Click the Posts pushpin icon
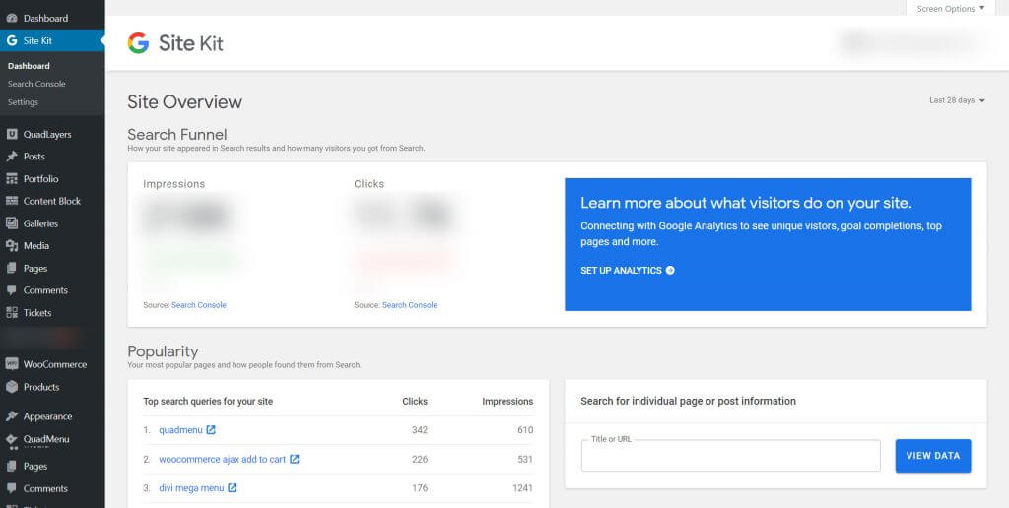Viewport: 1009px width, 508px height. click(x=12, y=157)
